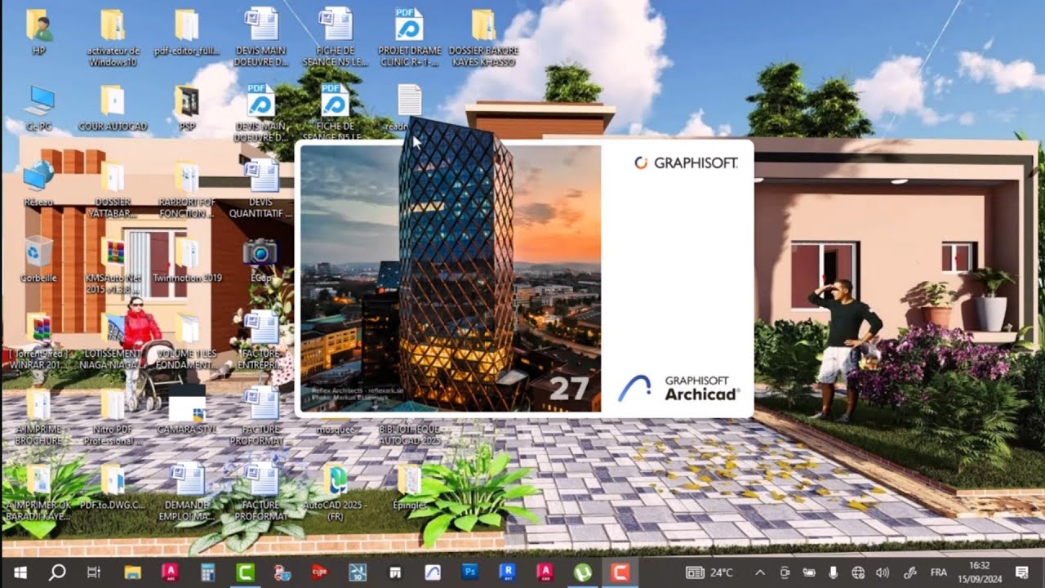Select the Corbeille recycle bin
Screen dimensions: 1045x588
click(39, 251)
